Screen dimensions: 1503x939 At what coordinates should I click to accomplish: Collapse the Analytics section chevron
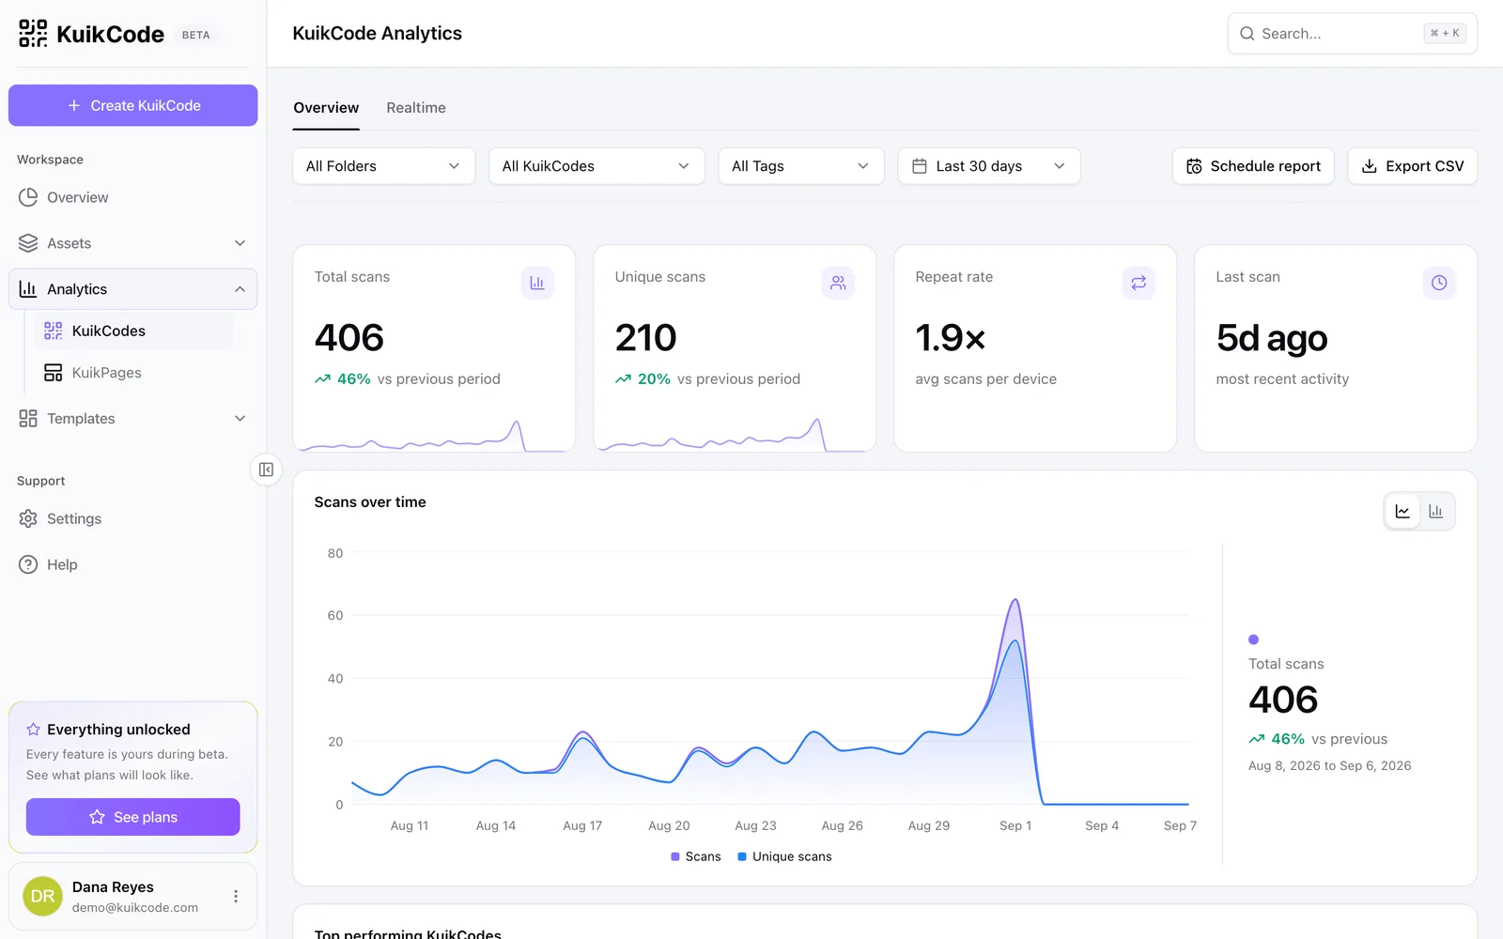[240, 289]
